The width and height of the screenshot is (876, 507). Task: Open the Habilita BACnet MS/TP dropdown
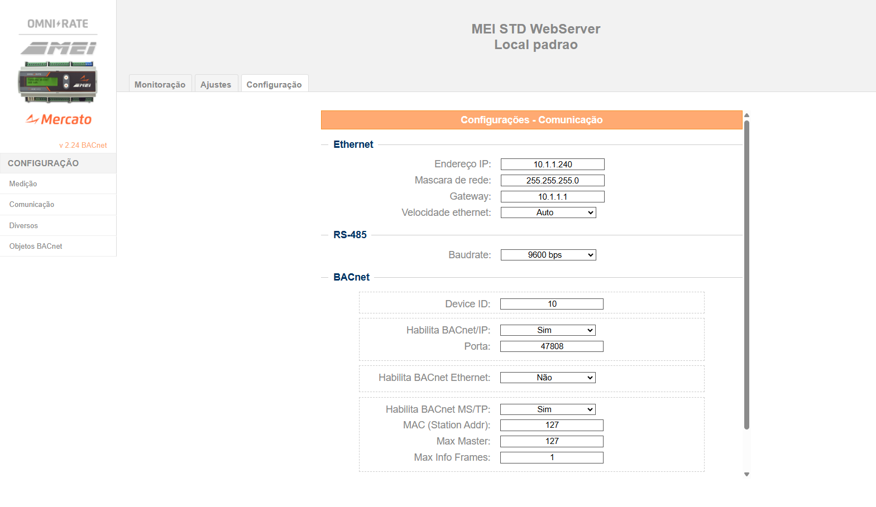tap(548, 409)
